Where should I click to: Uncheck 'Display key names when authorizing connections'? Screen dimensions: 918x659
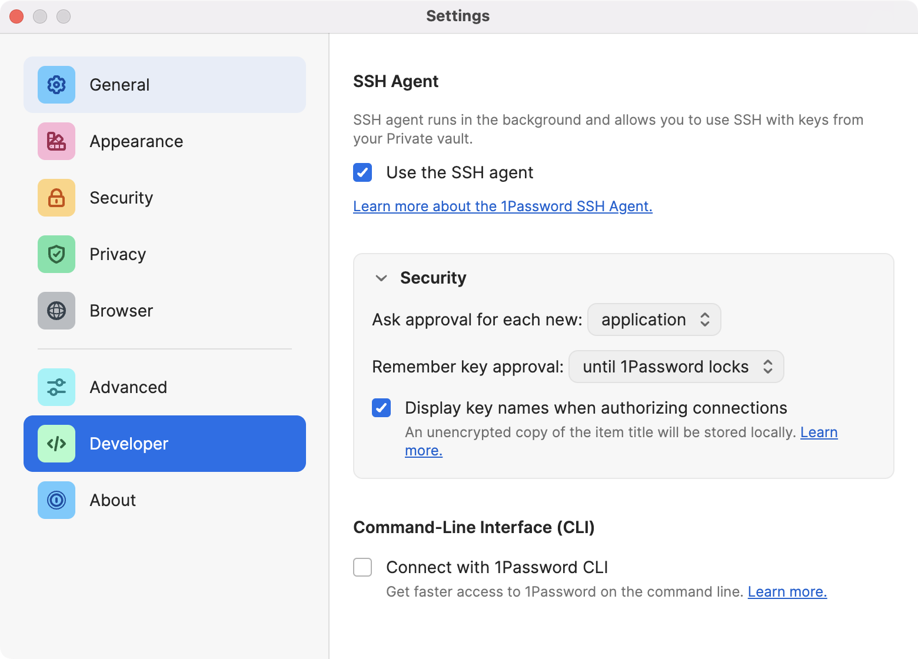click(381, 408)
